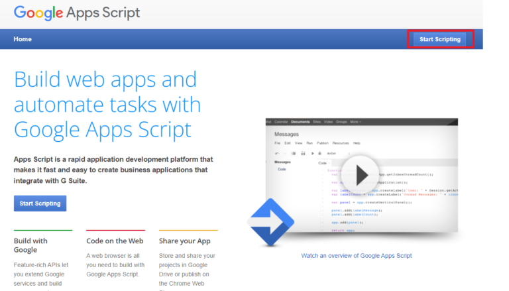
Task: Click the Google Apps Script header logo
Action: point(77,13)
